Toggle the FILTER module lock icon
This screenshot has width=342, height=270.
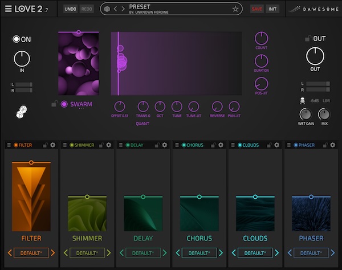click(45, 145)
